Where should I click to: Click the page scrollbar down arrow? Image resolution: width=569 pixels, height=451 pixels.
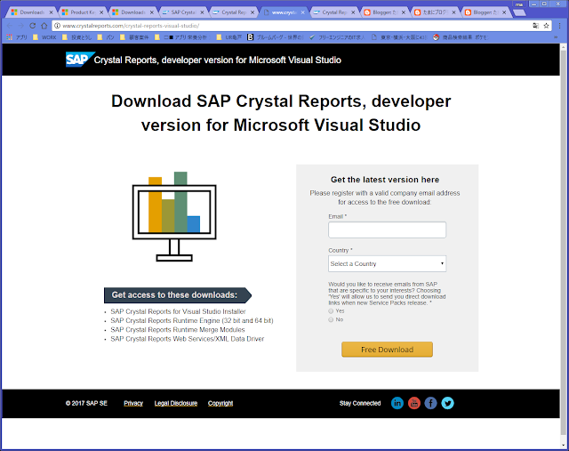pyautogui.click(x=564, y=445)
